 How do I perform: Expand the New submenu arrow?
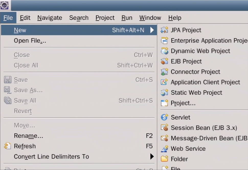coord(152,30)
